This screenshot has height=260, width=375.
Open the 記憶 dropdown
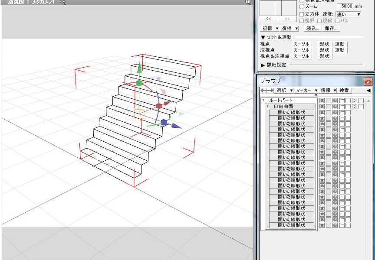[x=270, y=29]
